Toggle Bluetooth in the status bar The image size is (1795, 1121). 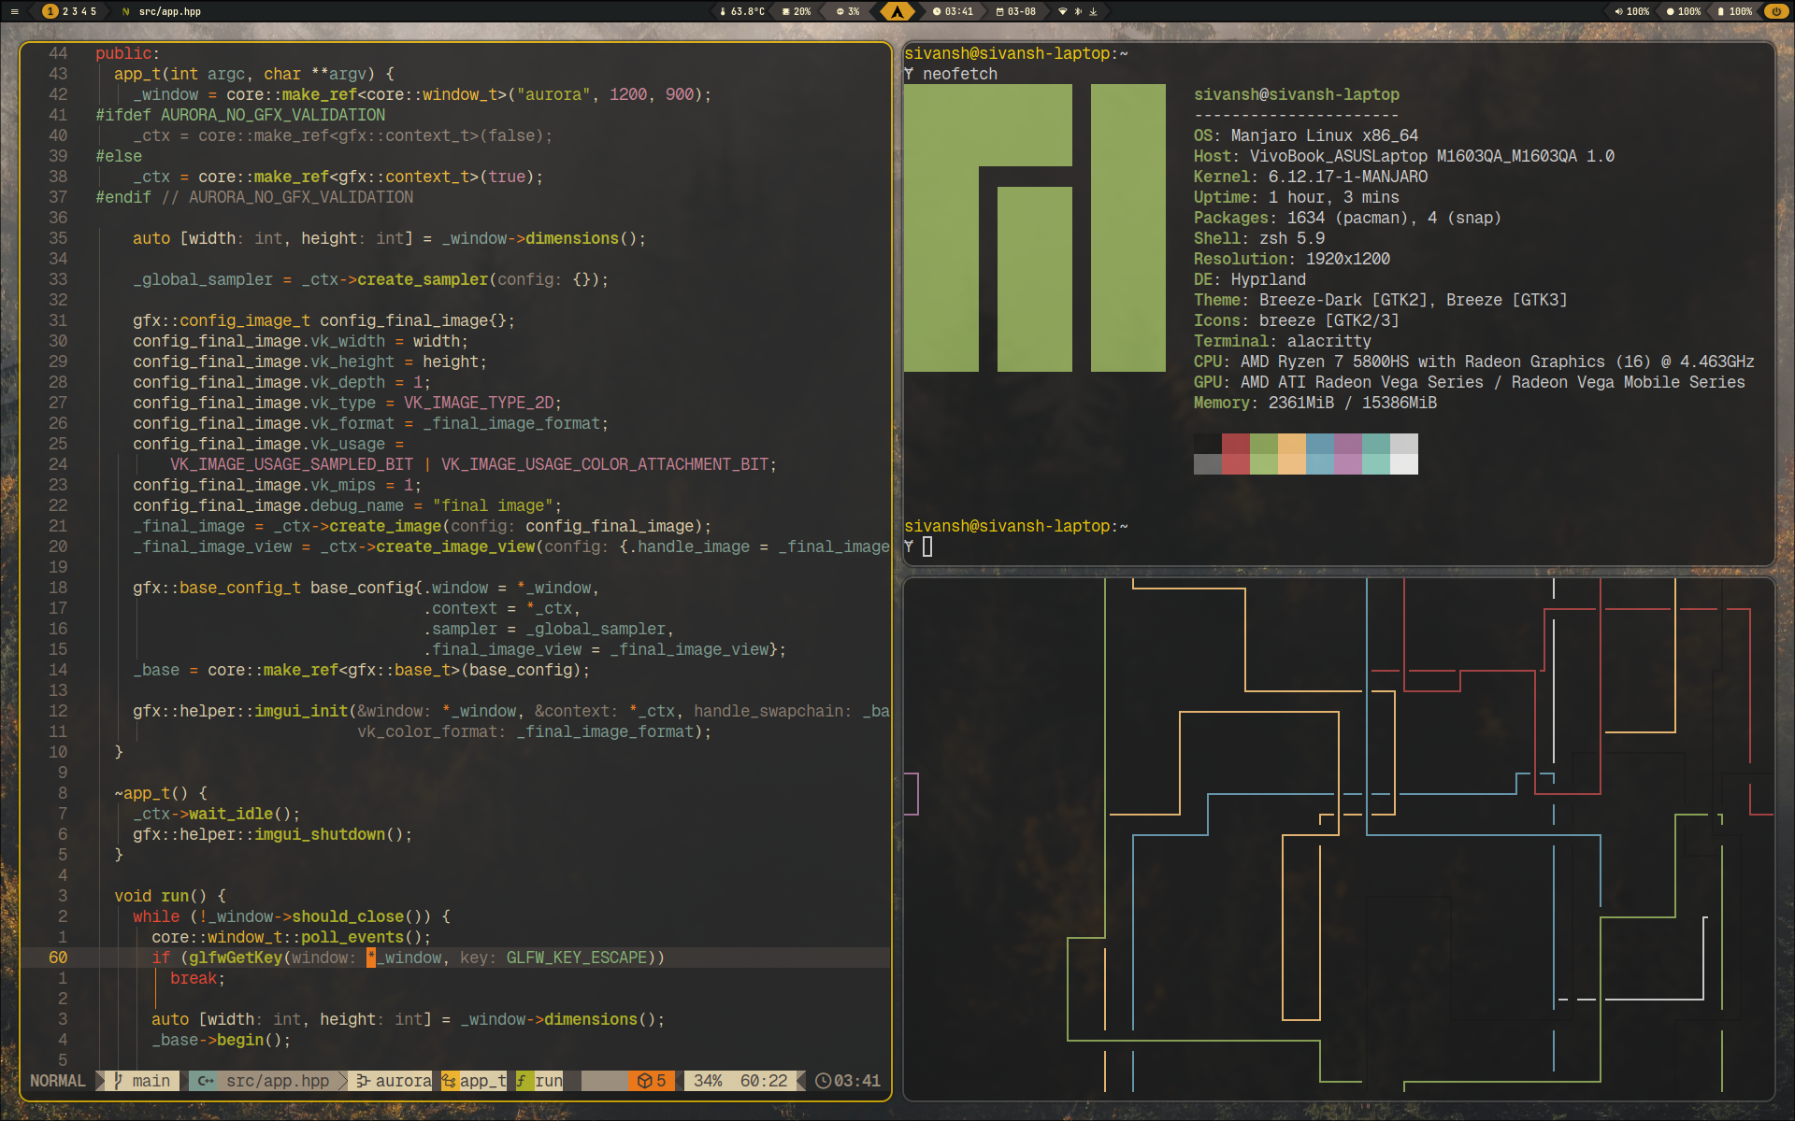[1078, 11]
